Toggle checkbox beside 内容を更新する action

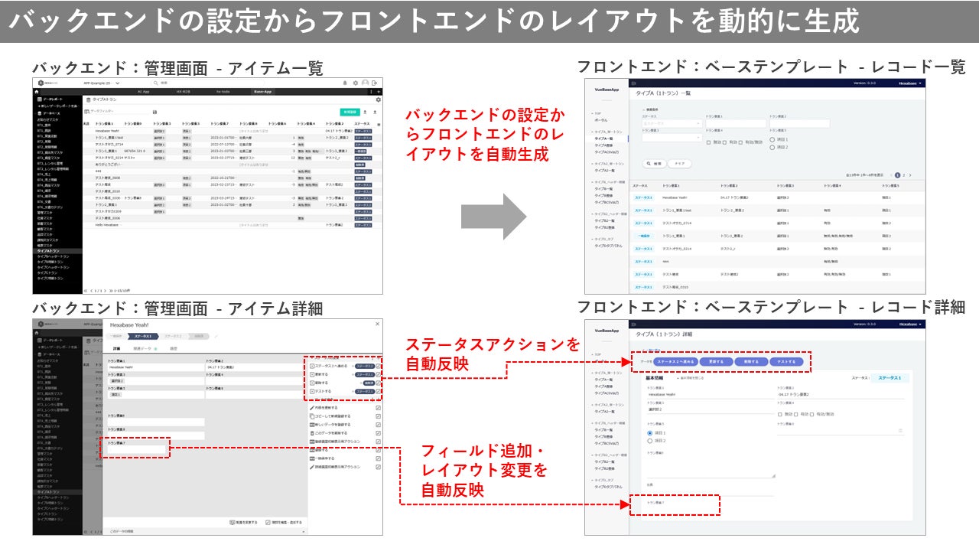point(378,408)
